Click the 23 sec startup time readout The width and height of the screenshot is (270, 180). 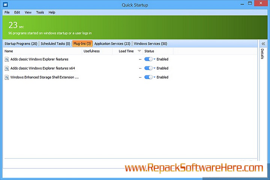pos(16,25)
